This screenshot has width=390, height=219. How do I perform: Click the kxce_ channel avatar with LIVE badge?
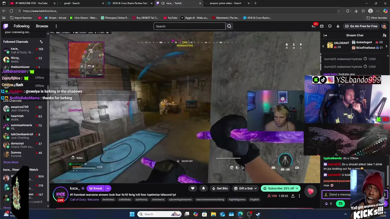pos(61,194)
